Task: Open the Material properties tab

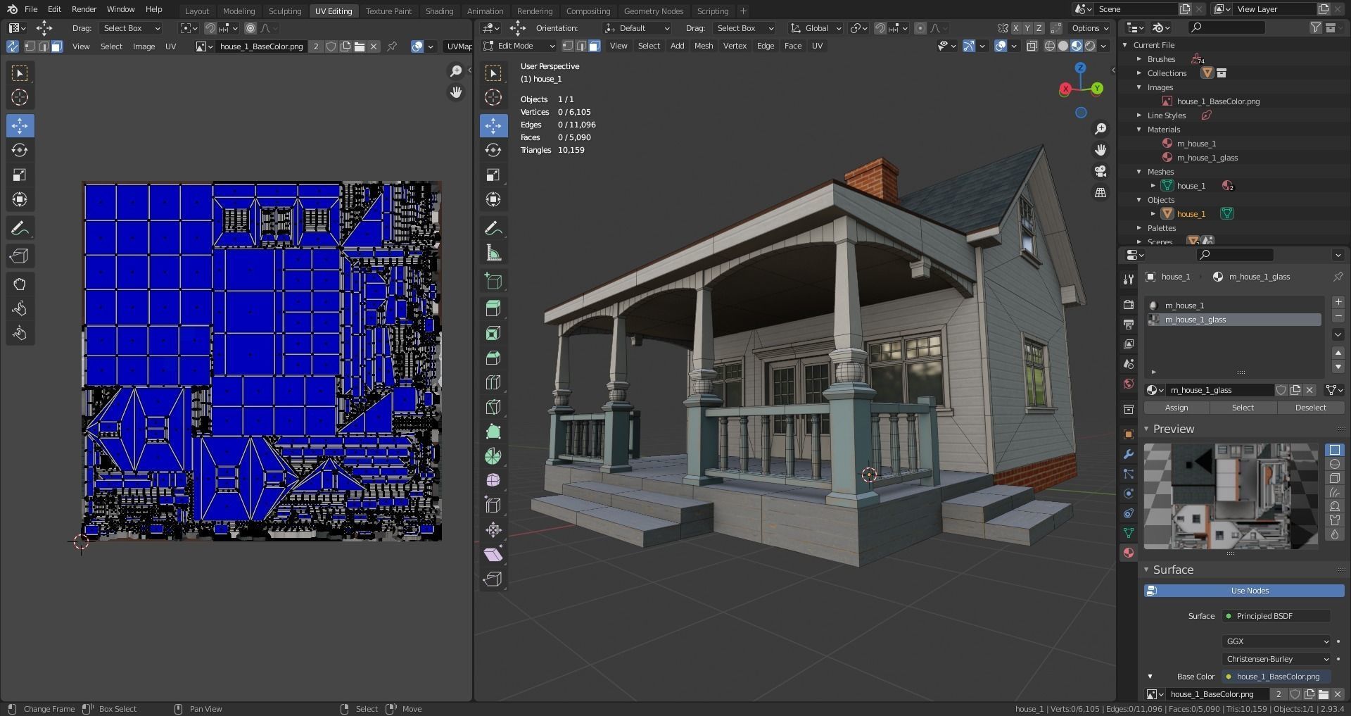Action: [1129, 553]
